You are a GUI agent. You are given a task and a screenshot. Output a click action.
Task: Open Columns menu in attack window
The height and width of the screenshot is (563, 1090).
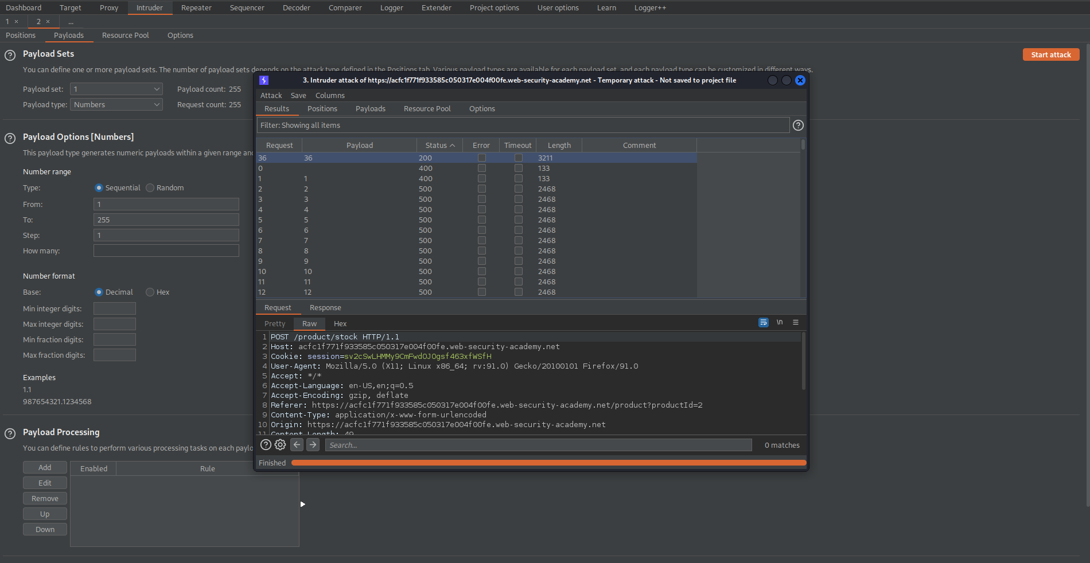tap(330, 96)
